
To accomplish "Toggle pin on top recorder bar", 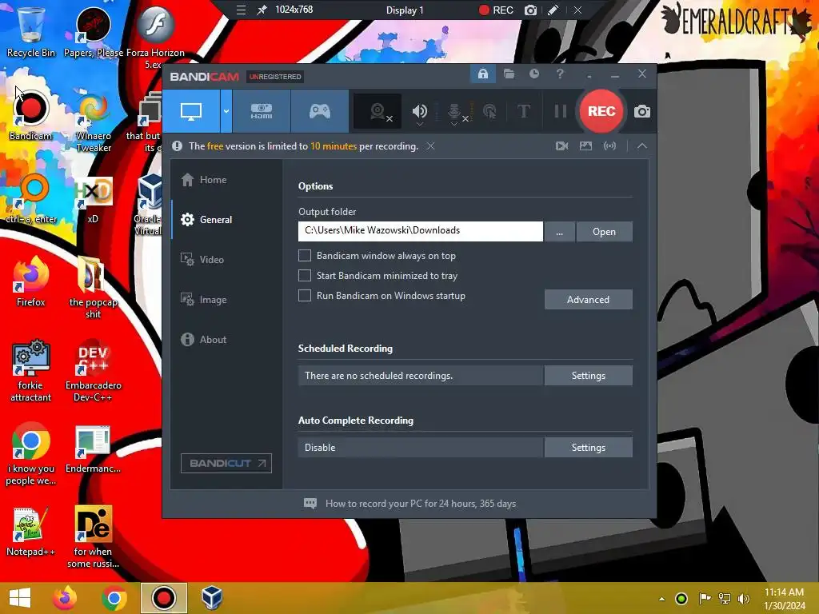I will click(x=262, y=10).
